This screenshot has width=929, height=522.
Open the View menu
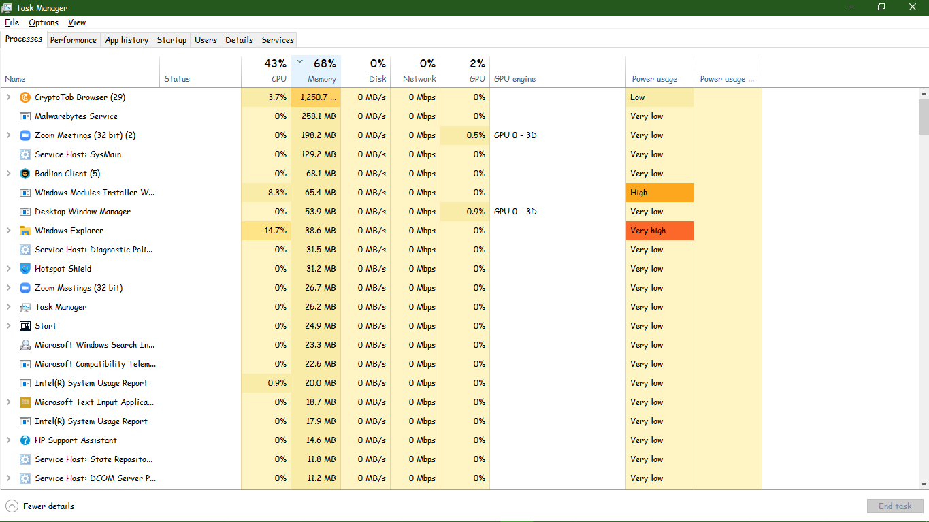(77, 22)
